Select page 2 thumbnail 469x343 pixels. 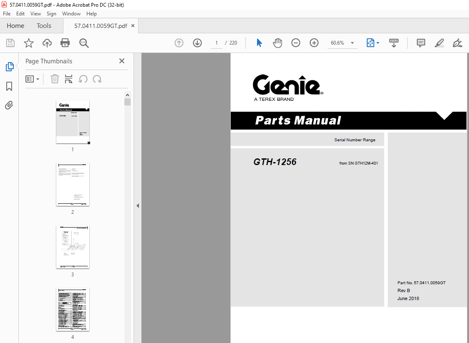(73, 185)
